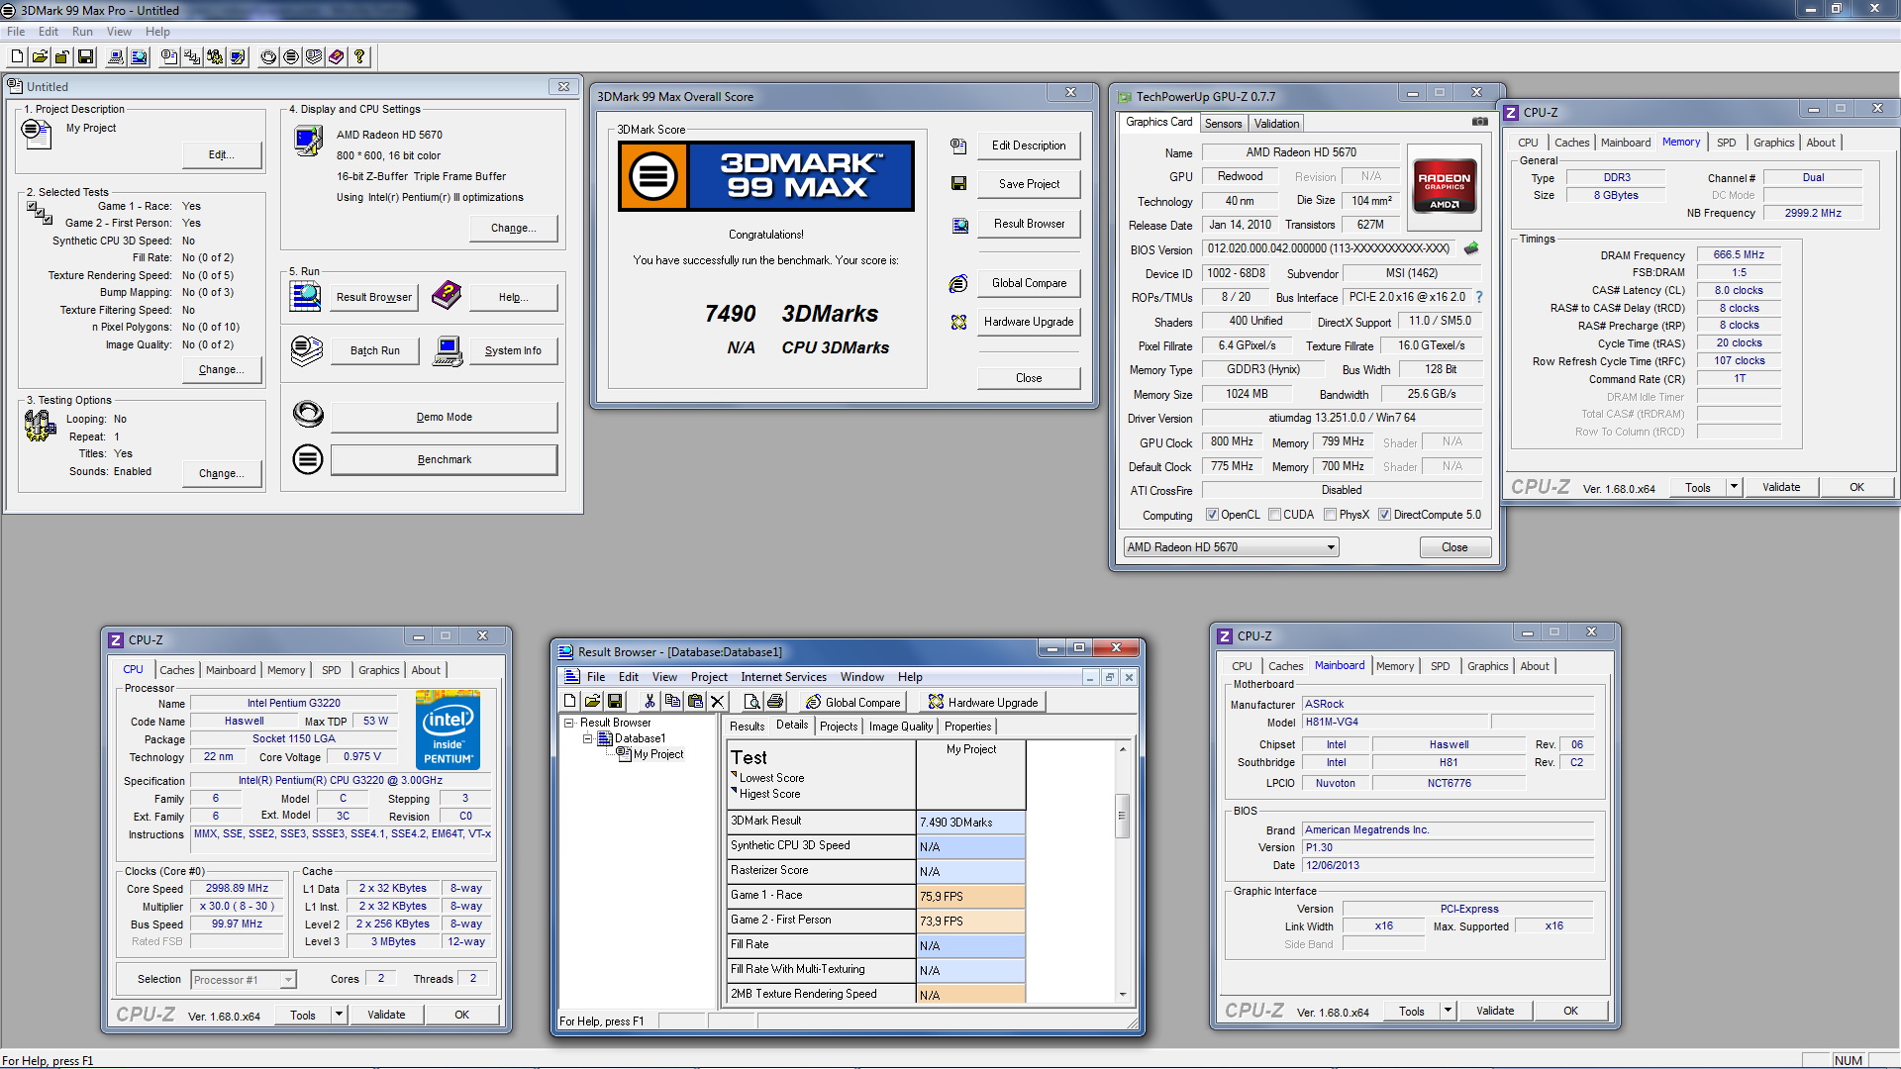
Task: Collapse Database1 tree node
Action: (x=587, y=738)
